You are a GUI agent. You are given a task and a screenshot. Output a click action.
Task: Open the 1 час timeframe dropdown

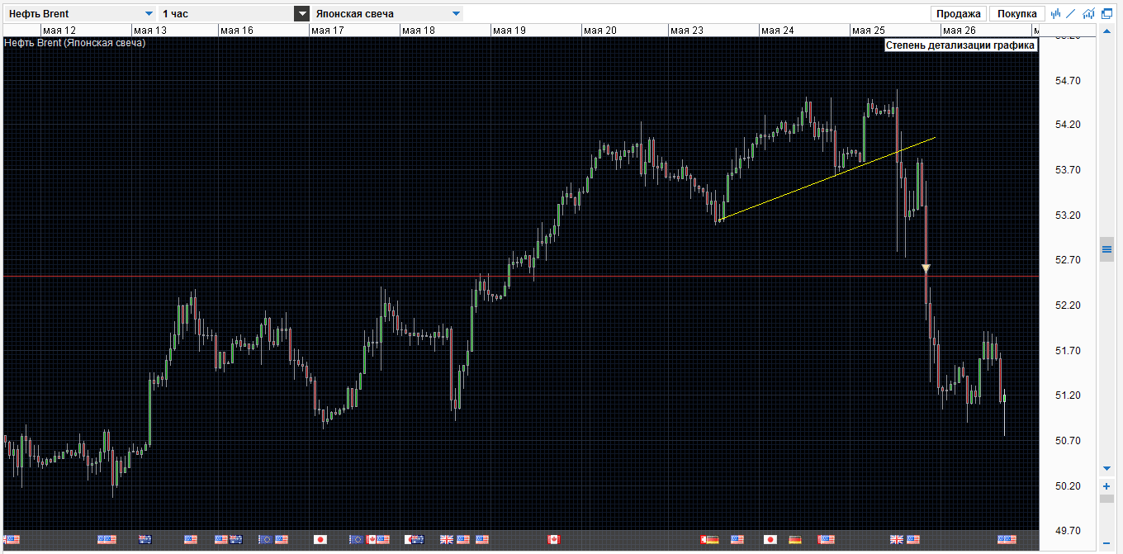click(235, 13)
